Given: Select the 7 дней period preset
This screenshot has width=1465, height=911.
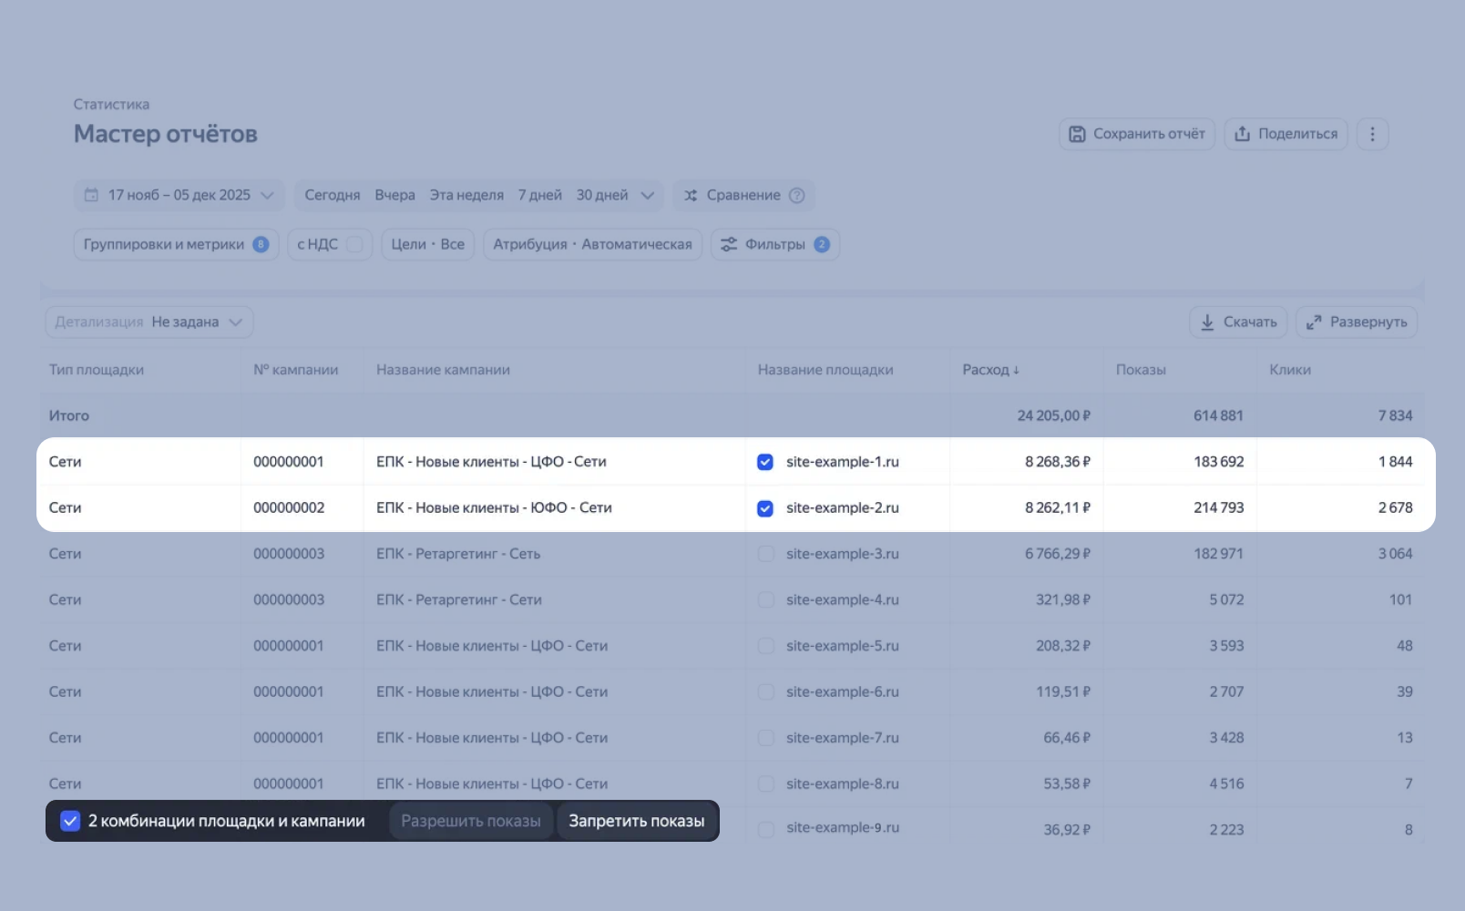Looking at the screenshot, I should pyautogui.click(x=539, y=195).
